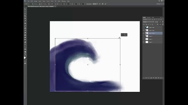Screen dimensions: 188x105
Task: Show the Layer 5 copy layer
Action: [x=144, y=27]
